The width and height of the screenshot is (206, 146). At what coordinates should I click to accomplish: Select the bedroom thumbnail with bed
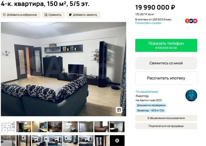(102, 127)
